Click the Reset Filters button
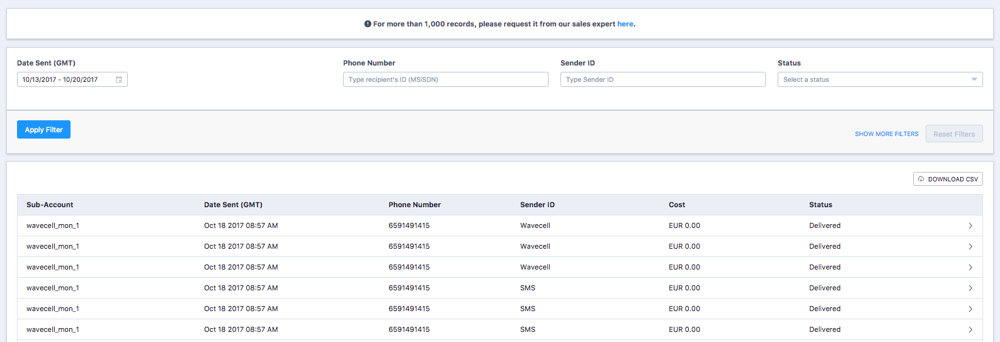 click(x=954, y=134)
